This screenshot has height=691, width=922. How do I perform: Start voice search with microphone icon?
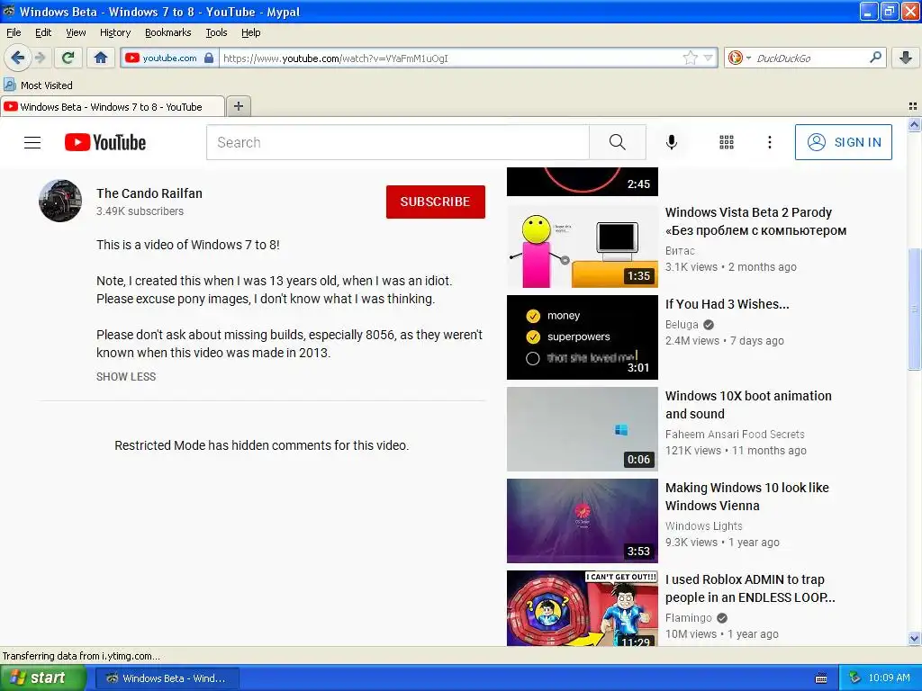pyautogui.click(x=672, y=142)
